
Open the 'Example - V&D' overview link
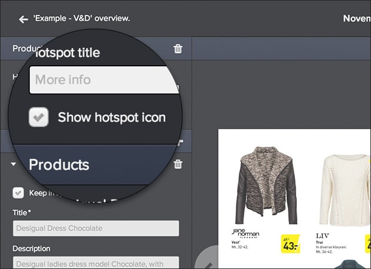82,19
